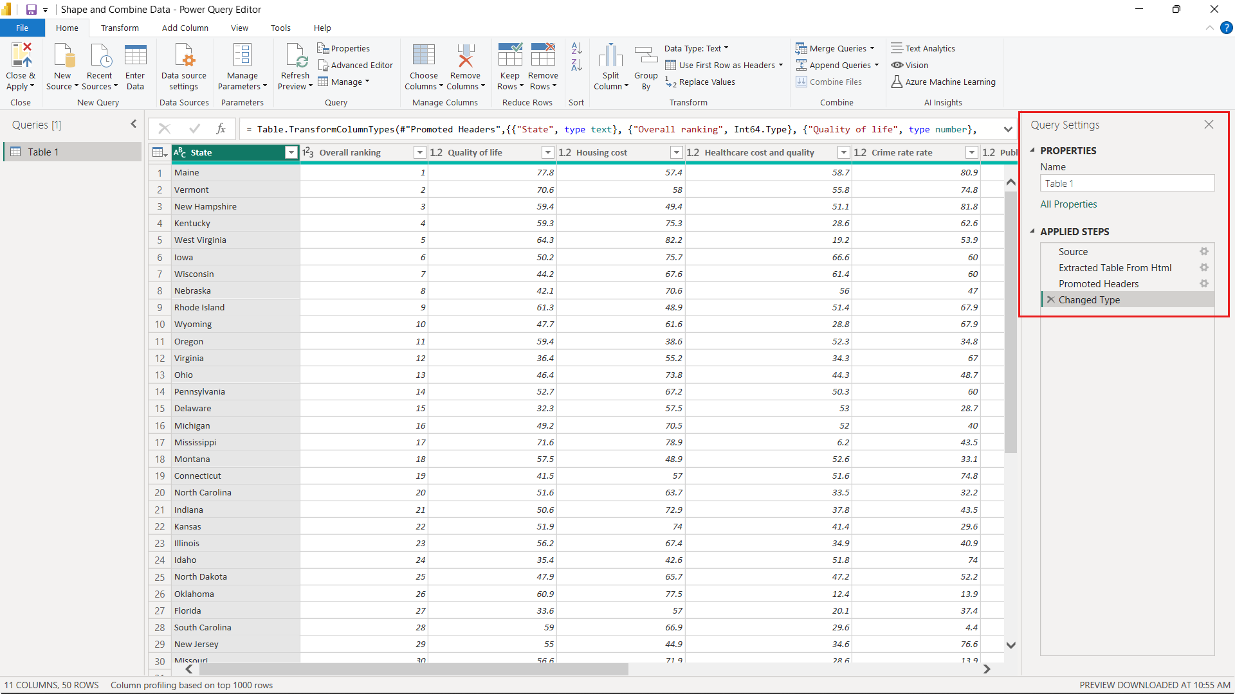Click Combine Files

[828, 82]
